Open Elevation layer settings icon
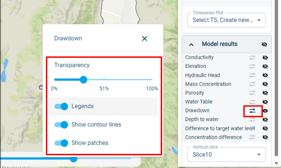 point(252,66)
